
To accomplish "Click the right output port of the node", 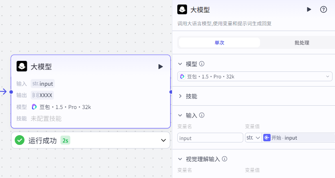I will coord(170,92).
